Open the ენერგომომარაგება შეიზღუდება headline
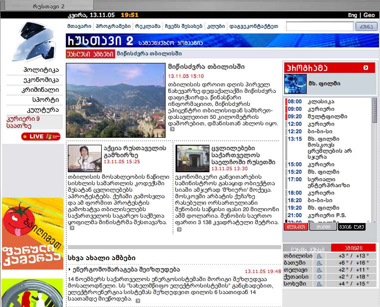380x307 pixels. 127,269
